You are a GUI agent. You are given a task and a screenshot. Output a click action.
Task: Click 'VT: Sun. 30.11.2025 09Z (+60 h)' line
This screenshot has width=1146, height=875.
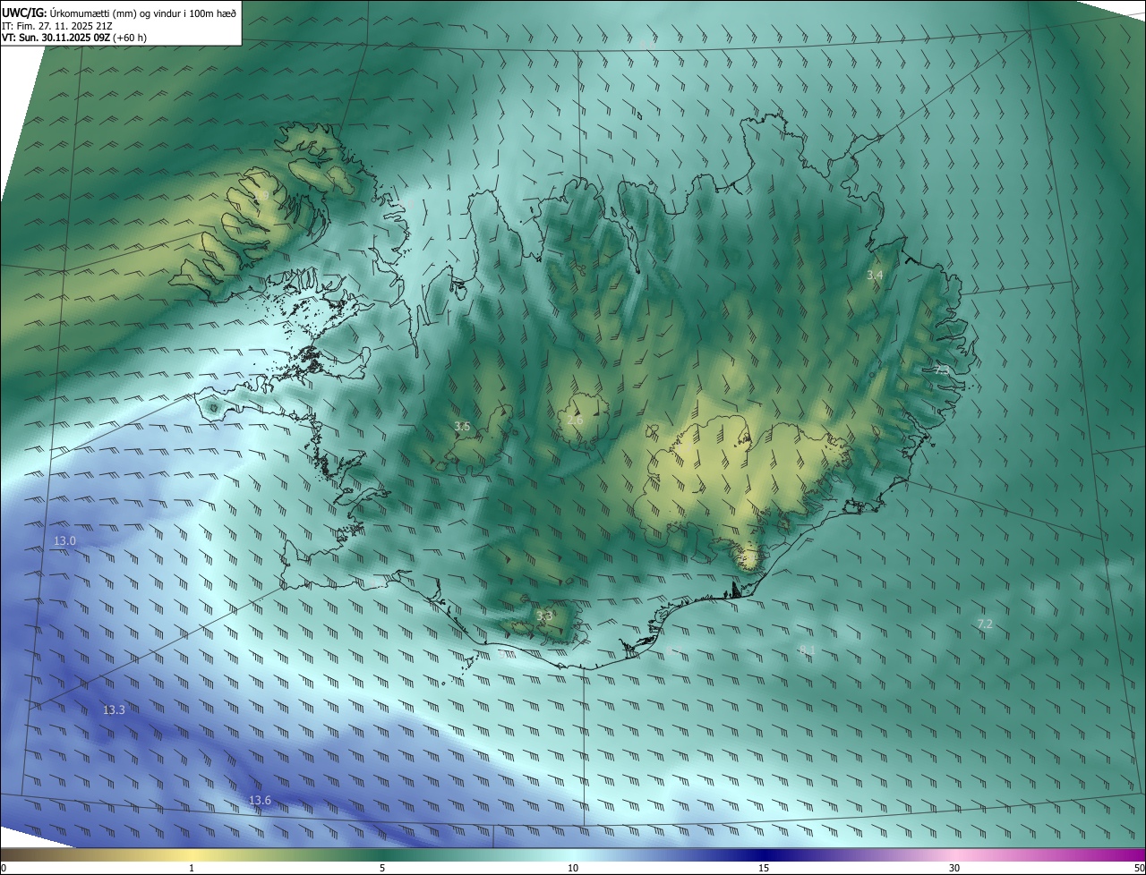(x=74, y=38)
